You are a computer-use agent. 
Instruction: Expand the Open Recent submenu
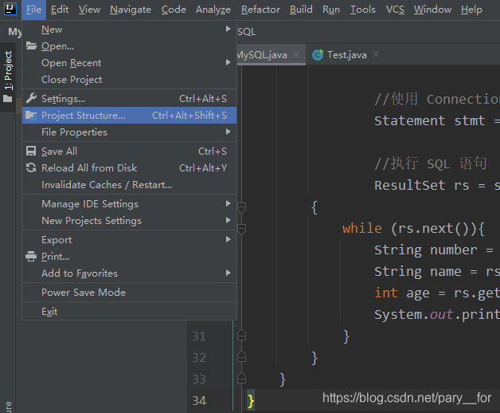click(71, 63)
